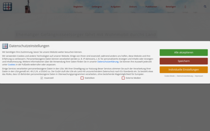Toggle the Essenziell checkbox
The image size is (210, 131).
click(42, 78)
